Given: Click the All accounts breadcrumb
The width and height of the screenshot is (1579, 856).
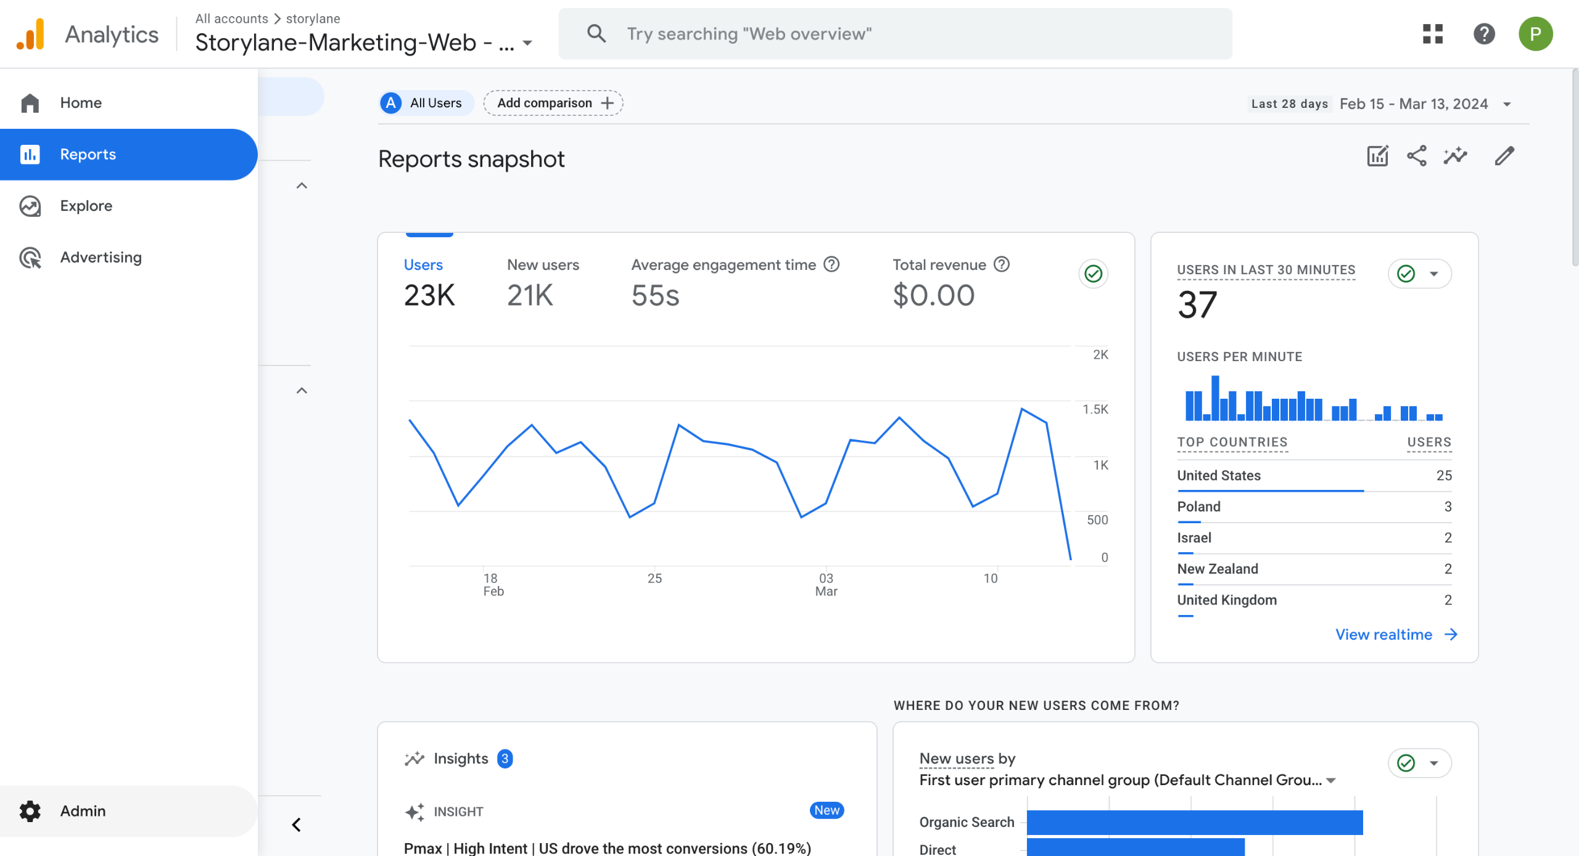Looking at the screenshot, I should (x=231, y=18).
